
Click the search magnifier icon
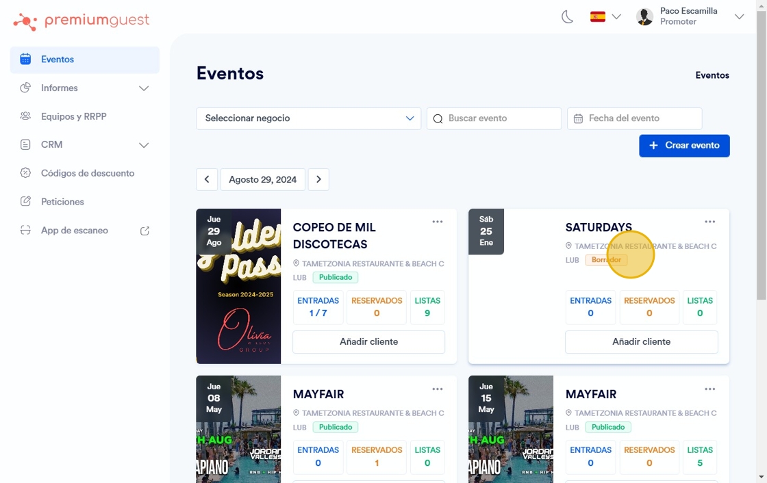pyautogui.click(x=438, y=119)
